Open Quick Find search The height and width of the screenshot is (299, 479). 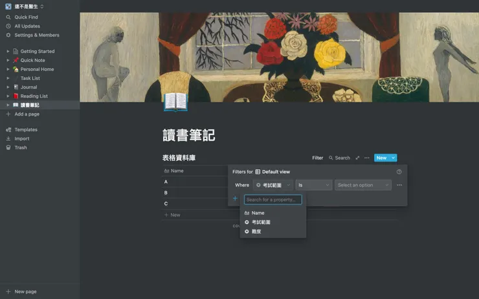click(27, 17)
